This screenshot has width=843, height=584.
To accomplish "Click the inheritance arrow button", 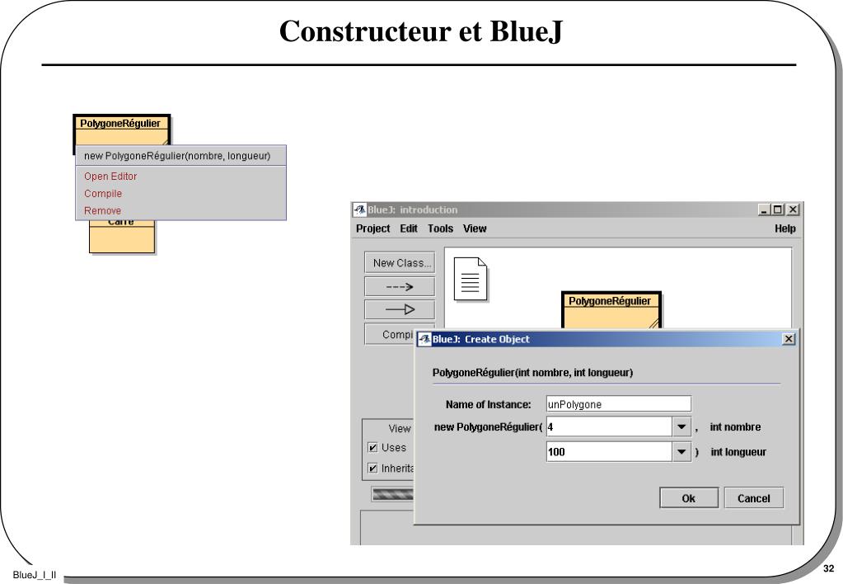I will 400,309.
